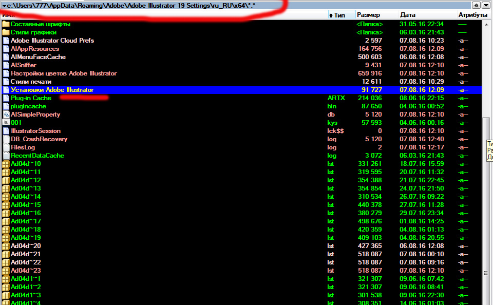This screenshot has height=305, width=493.
Task: Click the lck$$ type of IllustratorSession
Action: (335, 131)
